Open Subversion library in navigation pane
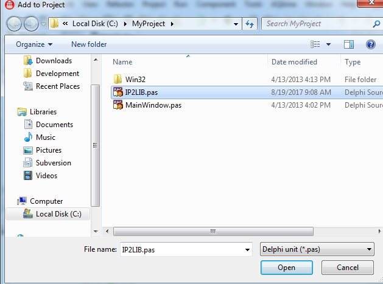383x284 pixels. [x=53, y=163]
